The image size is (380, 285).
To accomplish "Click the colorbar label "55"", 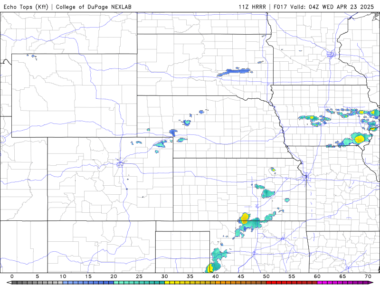I will coord(292,276).
